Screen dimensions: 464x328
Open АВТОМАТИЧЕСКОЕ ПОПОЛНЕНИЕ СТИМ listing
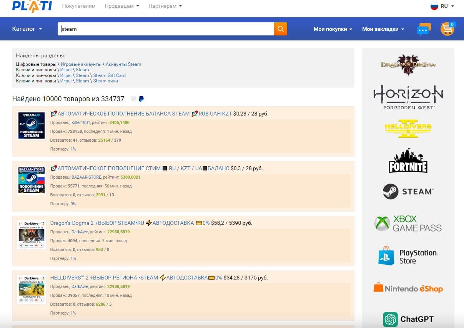[x=140, y=169]
